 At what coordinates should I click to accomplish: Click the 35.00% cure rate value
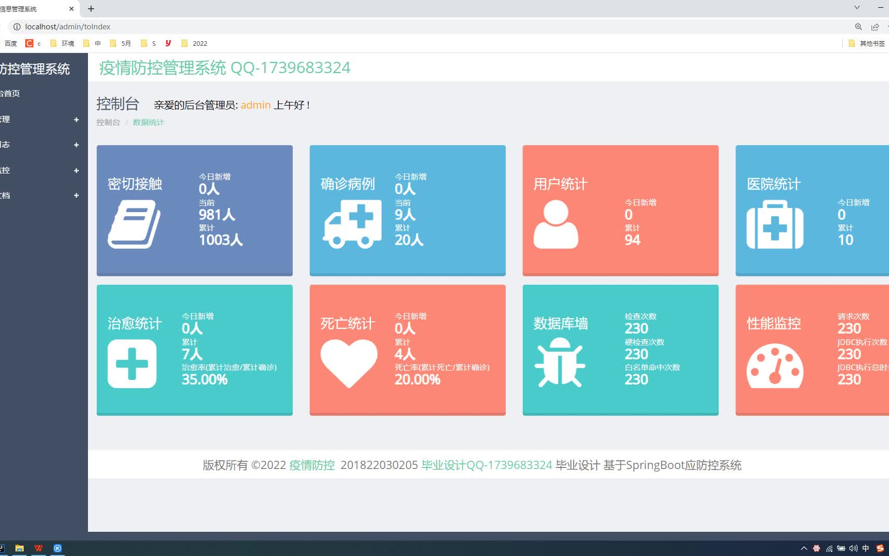[x=204, y=379]
